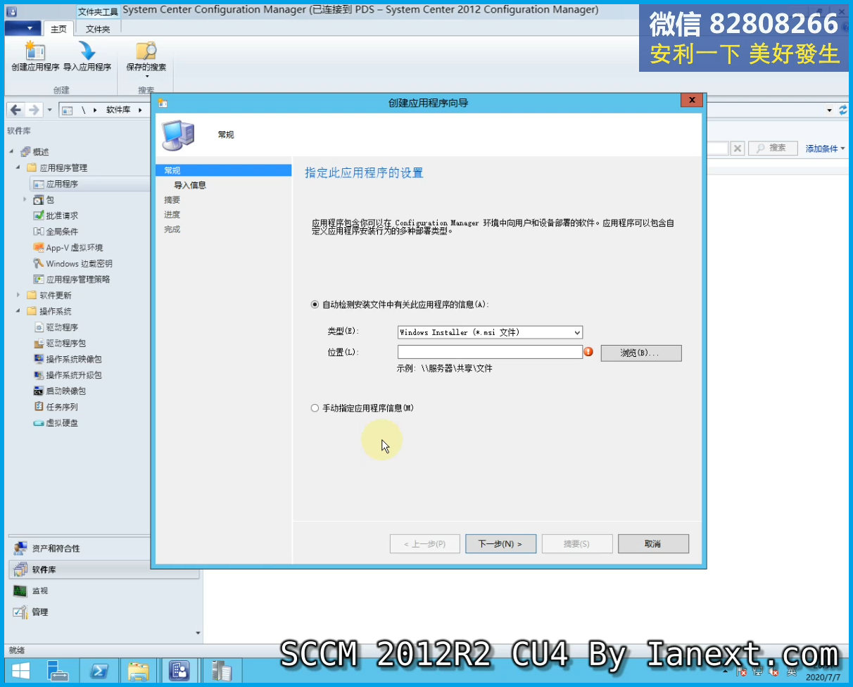Select 软件更新 folder in tree
853x687 pixels.
[56, 296]
